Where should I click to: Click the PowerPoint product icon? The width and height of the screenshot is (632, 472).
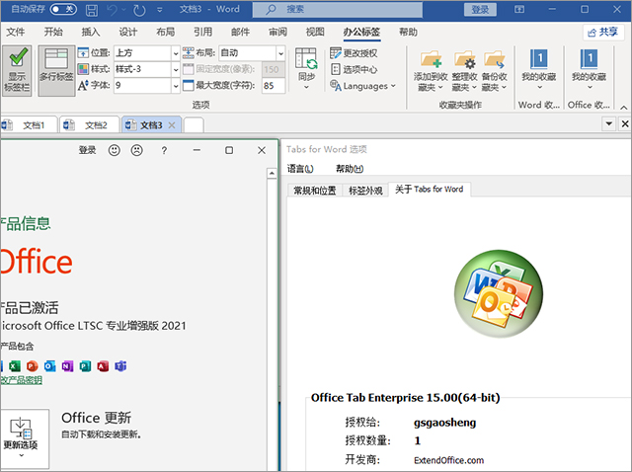33,366
